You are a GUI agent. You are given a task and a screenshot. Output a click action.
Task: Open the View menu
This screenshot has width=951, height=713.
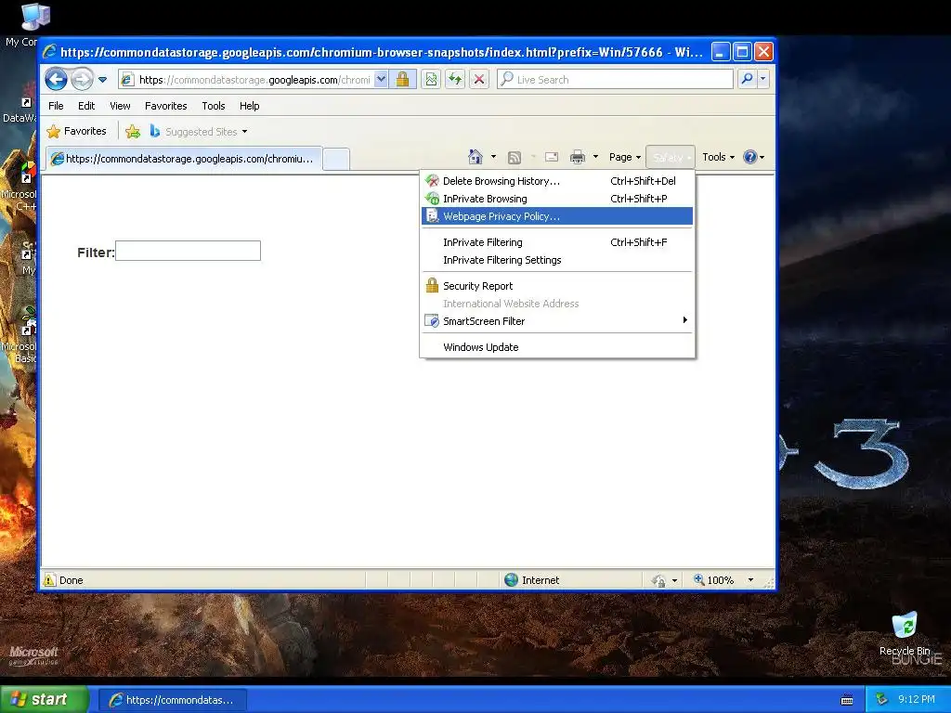pyautogui.click(x=120, y=106)
